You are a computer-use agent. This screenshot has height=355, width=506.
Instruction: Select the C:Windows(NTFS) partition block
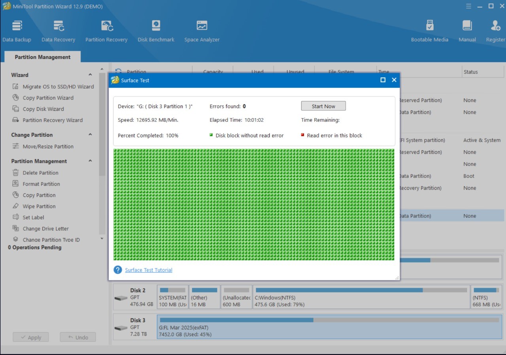(x=361, y=296)
